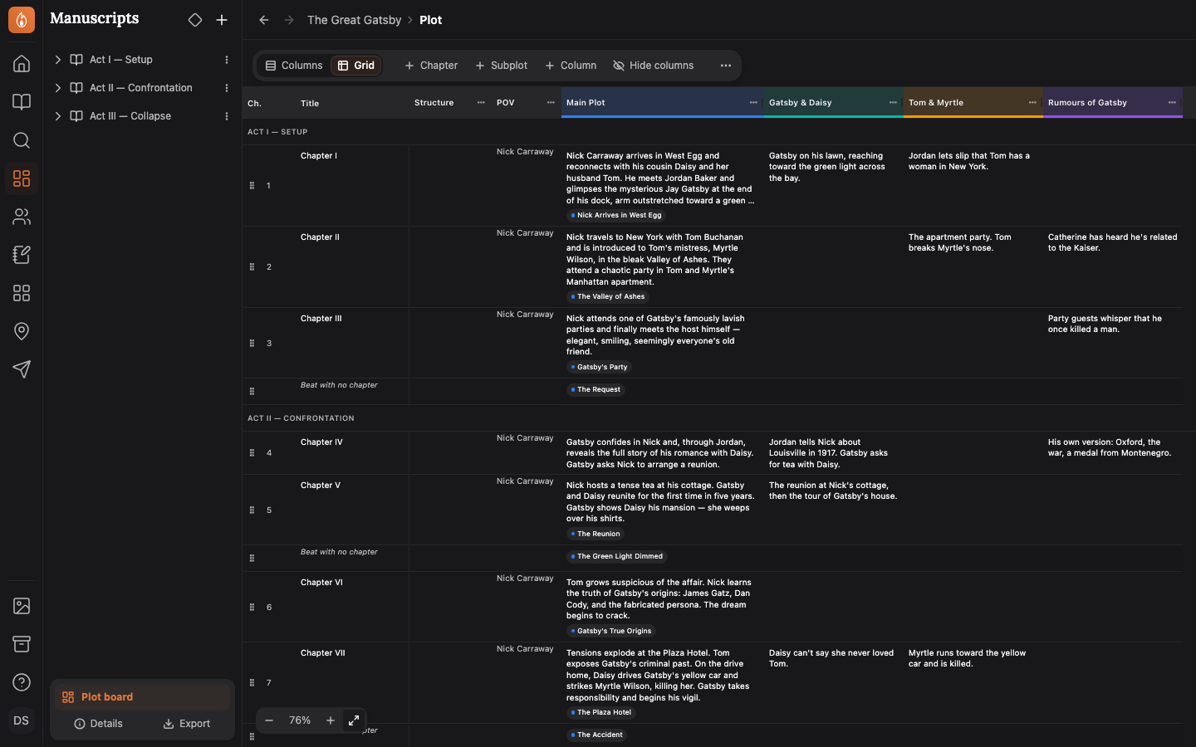
Task: Go to The Great Gatsby breadcrumb
Action: [355, 20]
